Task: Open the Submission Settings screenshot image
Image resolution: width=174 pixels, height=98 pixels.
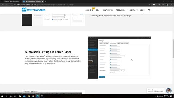Action: [119, 58]
